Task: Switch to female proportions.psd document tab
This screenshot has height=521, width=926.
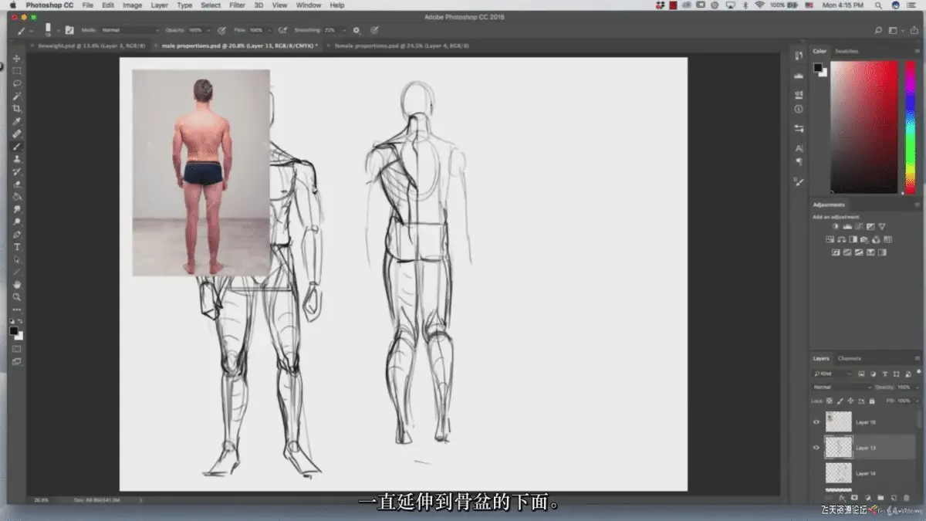Action: (401, 46)
